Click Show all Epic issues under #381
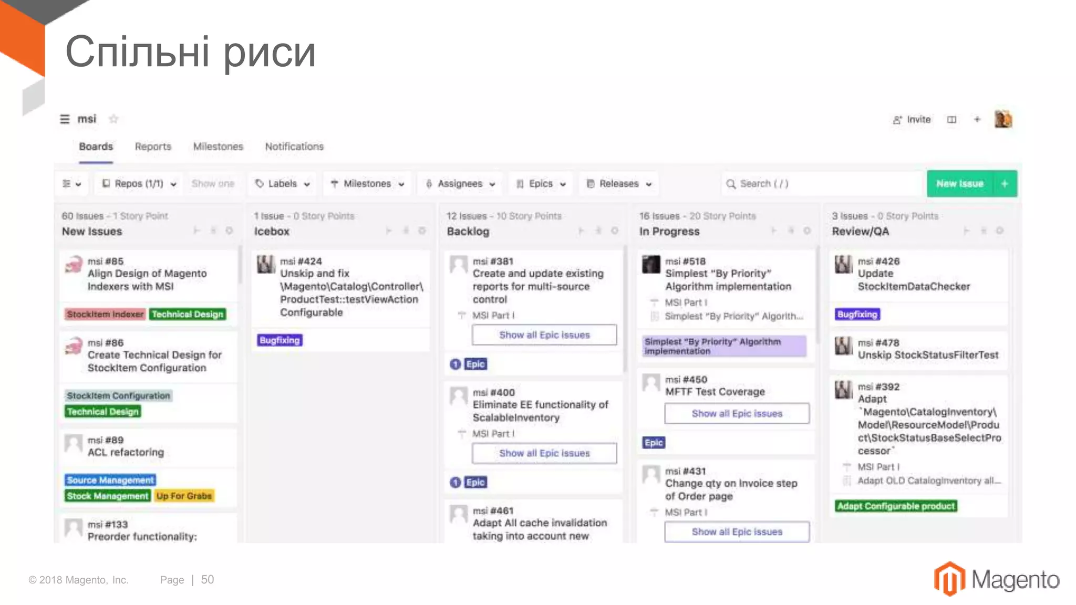The width and height of the screenshot is (1076, 605). point(544,335)
